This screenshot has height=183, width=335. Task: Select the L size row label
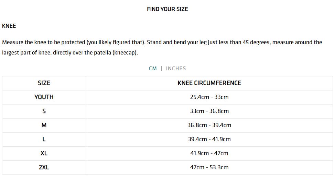44,139
